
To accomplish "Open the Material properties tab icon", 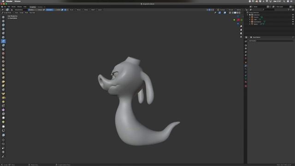I will coord(246,82).
